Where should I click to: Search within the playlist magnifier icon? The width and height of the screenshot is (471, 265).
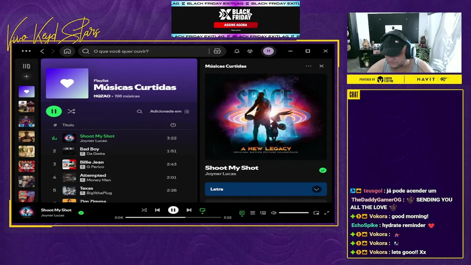[139, 111]
